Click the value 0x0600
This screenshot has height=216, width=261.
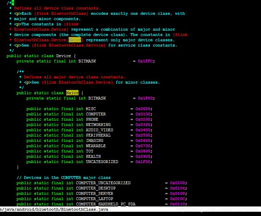click(x=143, y=140)
